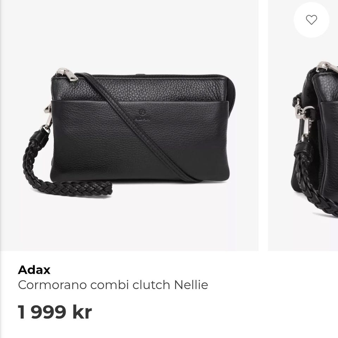Add the Nellie clutch to favorites

(312, 20)
